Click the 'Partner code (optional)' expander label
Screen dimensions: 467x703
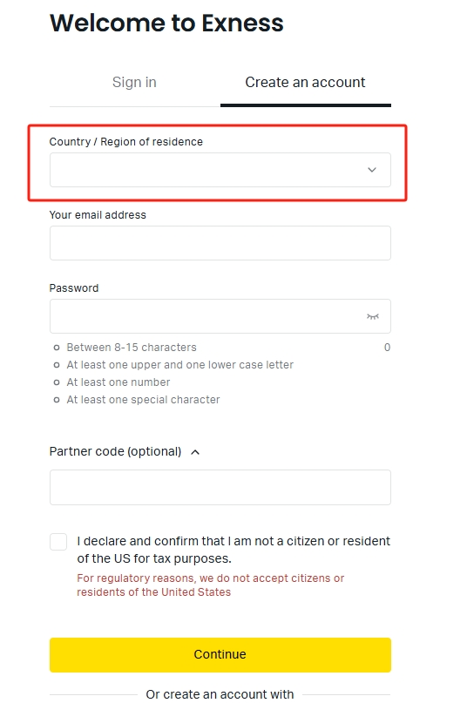115,451
